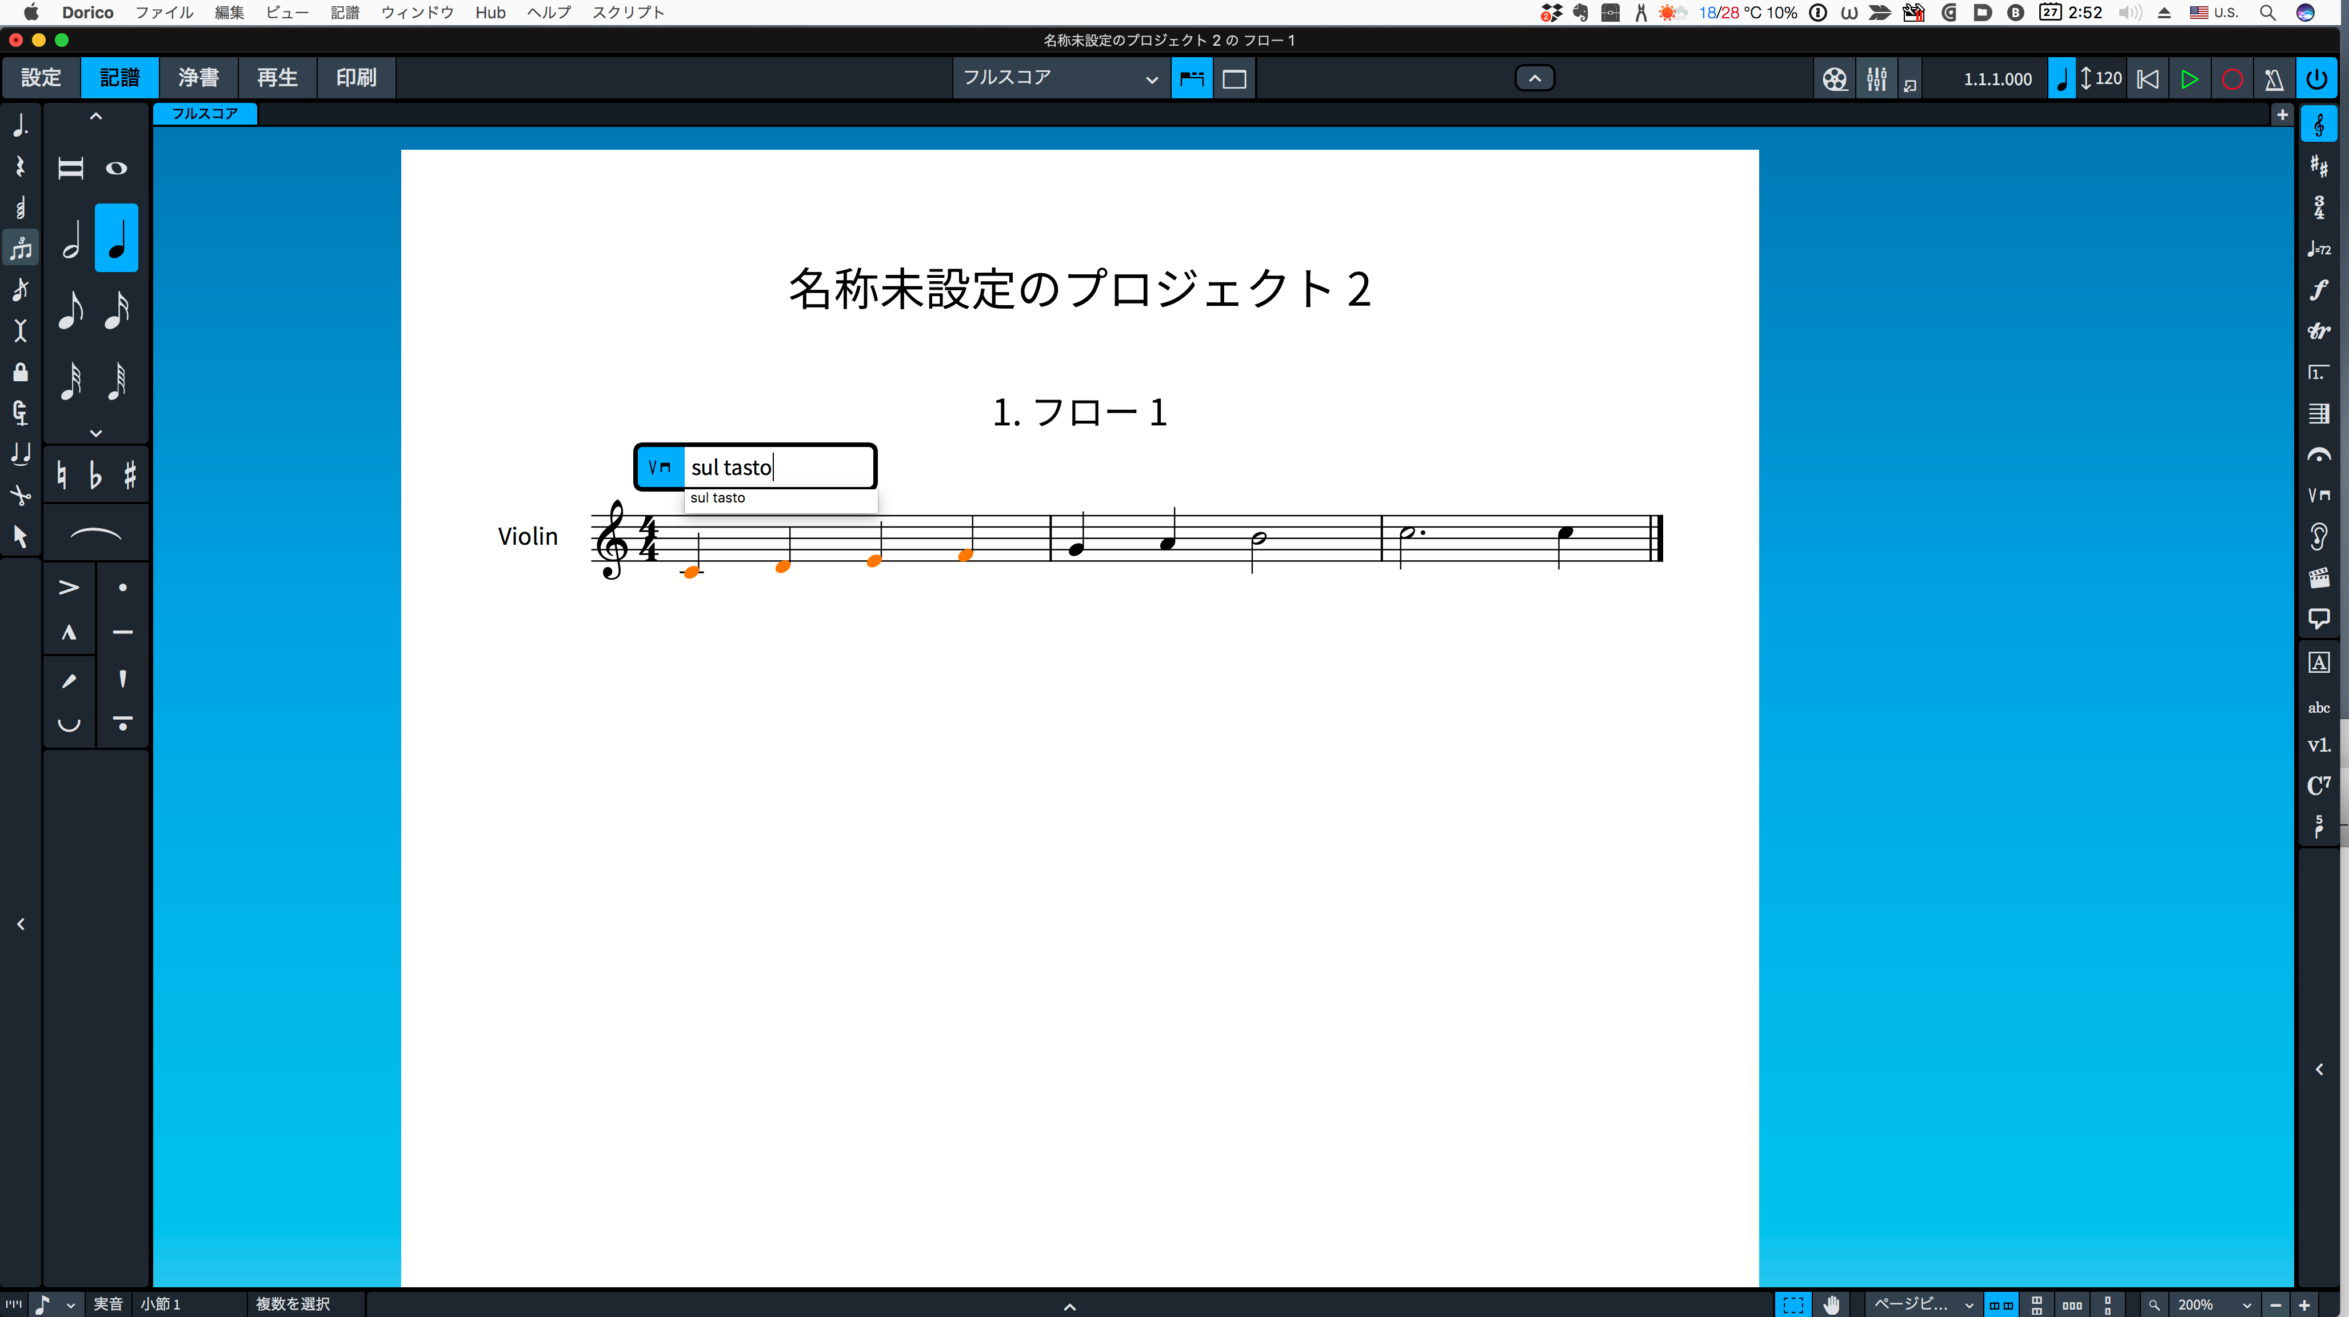Open the Key Signatures panel
This screenshot has width=2349, height=1317.
point(2319,166)
